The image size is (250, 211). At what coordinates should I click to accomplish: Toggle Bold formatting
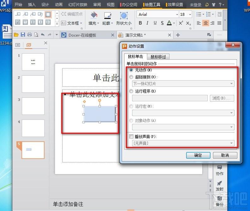(x=140, y=23)
